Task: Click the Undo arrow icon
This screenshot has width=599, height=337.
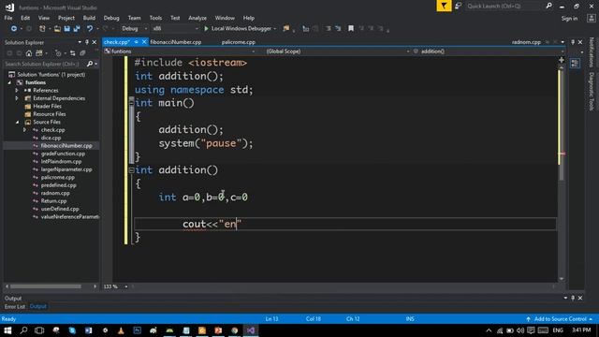Action: click(x=90, y=29)
